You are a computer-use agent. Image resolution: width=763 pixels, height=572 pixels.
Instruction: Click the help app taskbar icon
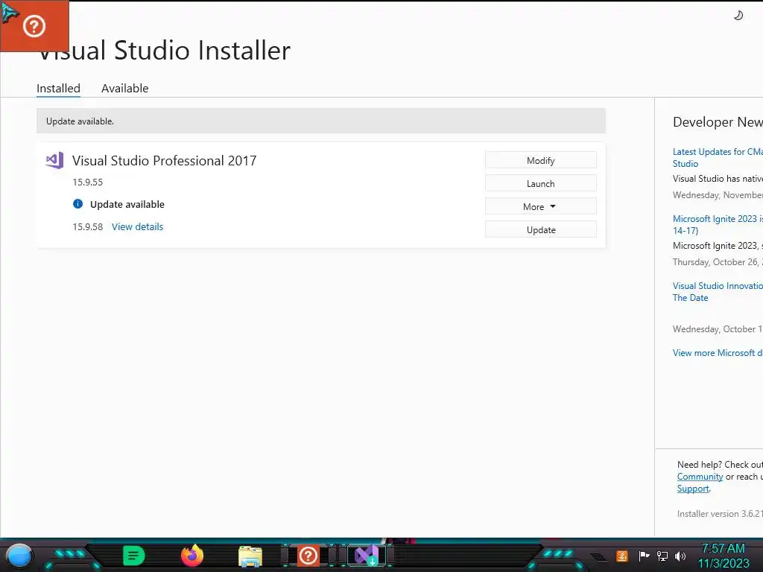coord(308,556)
